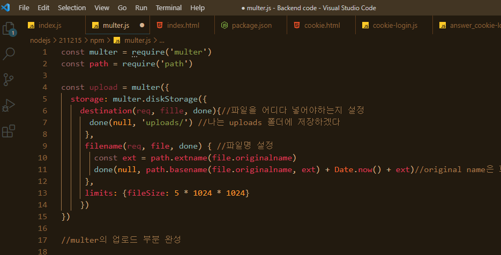
Task: Open the Source Control view
Action: (x=9, y=79)
